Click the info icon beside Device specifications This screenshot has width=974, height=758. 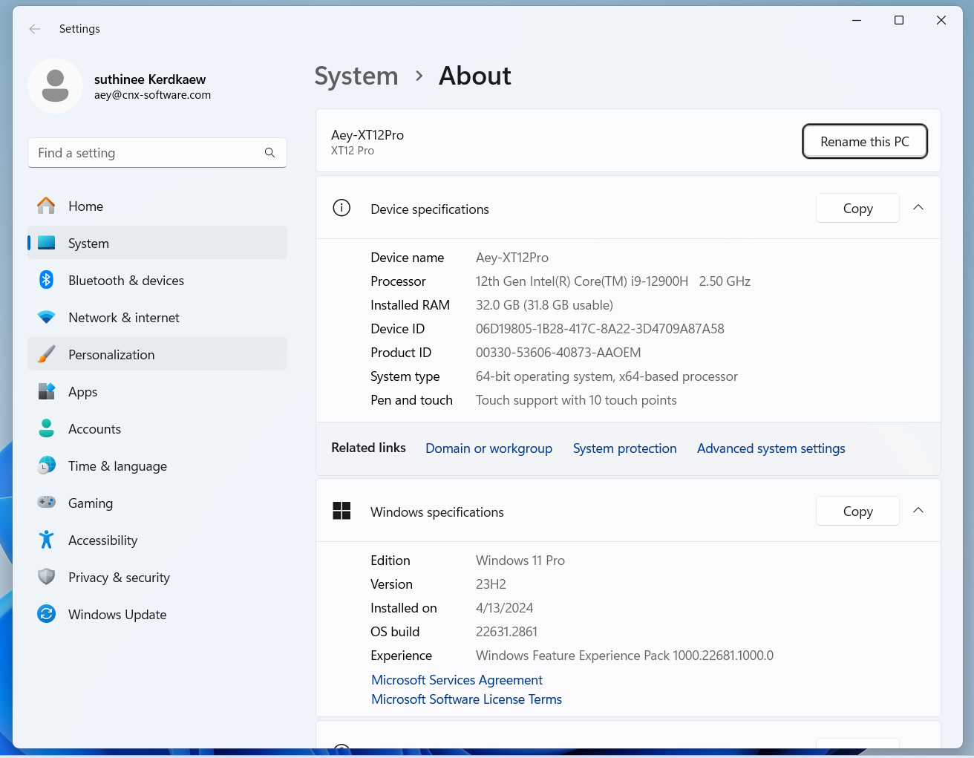click(x=341, y=208)
